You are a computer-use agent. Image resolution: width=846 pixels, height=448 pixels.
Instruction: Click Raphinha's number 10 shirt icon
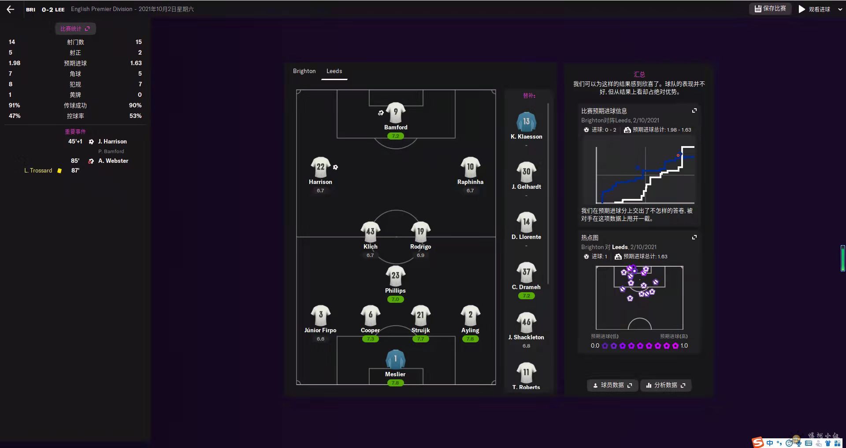coord(470,167)
